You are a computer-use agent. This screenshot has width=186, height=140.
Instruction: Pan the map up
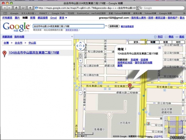[81, 43]
